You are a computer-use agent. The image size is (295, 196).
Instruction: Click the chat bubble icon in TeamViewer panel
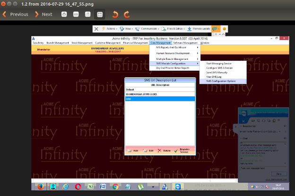(x=269, y=121)
